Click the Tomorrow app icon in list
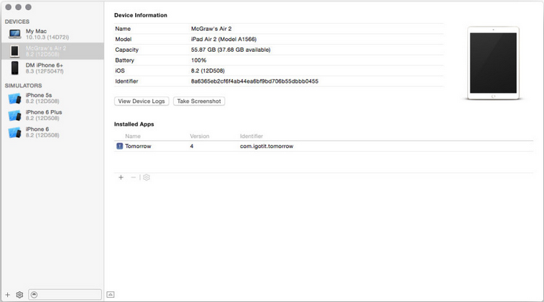 coord(119,146)
